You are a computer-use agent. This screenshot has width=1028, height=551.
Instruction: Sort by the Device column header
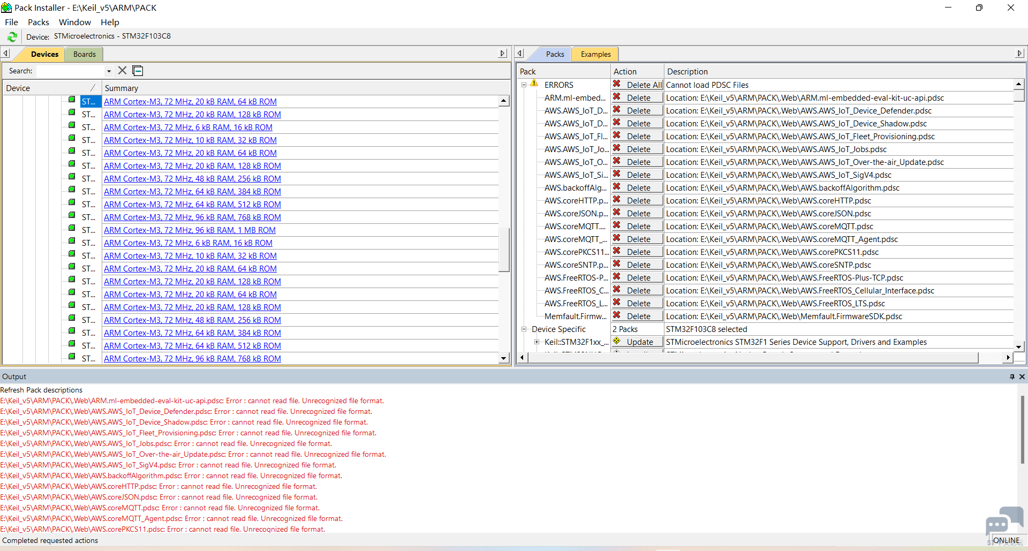pyautogui.click(x=52, y=88)
